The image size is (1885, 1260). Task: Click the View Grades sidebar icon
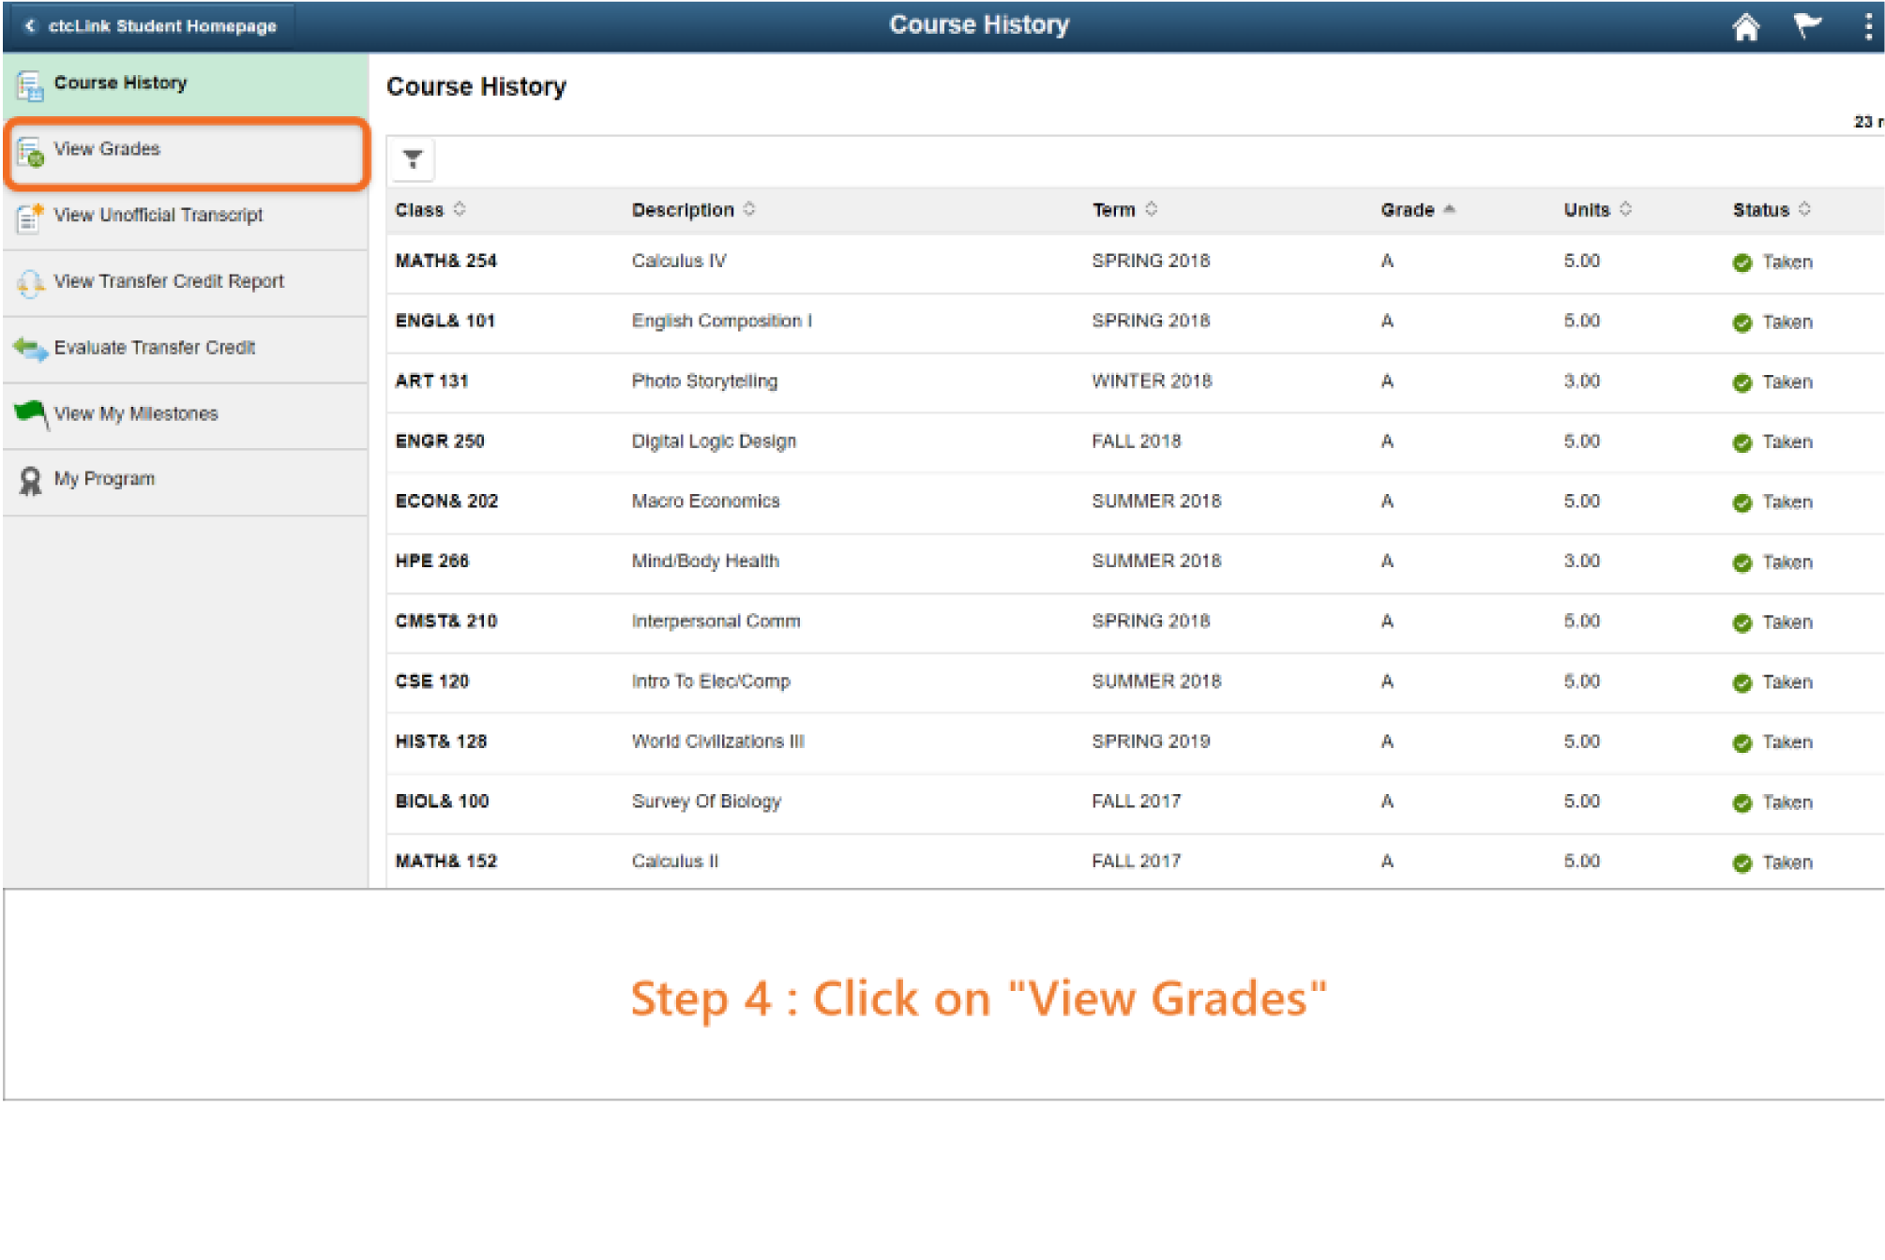(30, 152)
